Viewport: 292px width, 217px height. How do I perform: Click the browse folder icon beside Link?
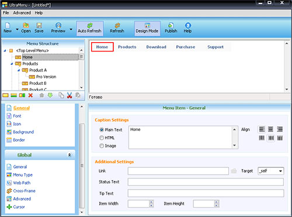pos(234,171)
